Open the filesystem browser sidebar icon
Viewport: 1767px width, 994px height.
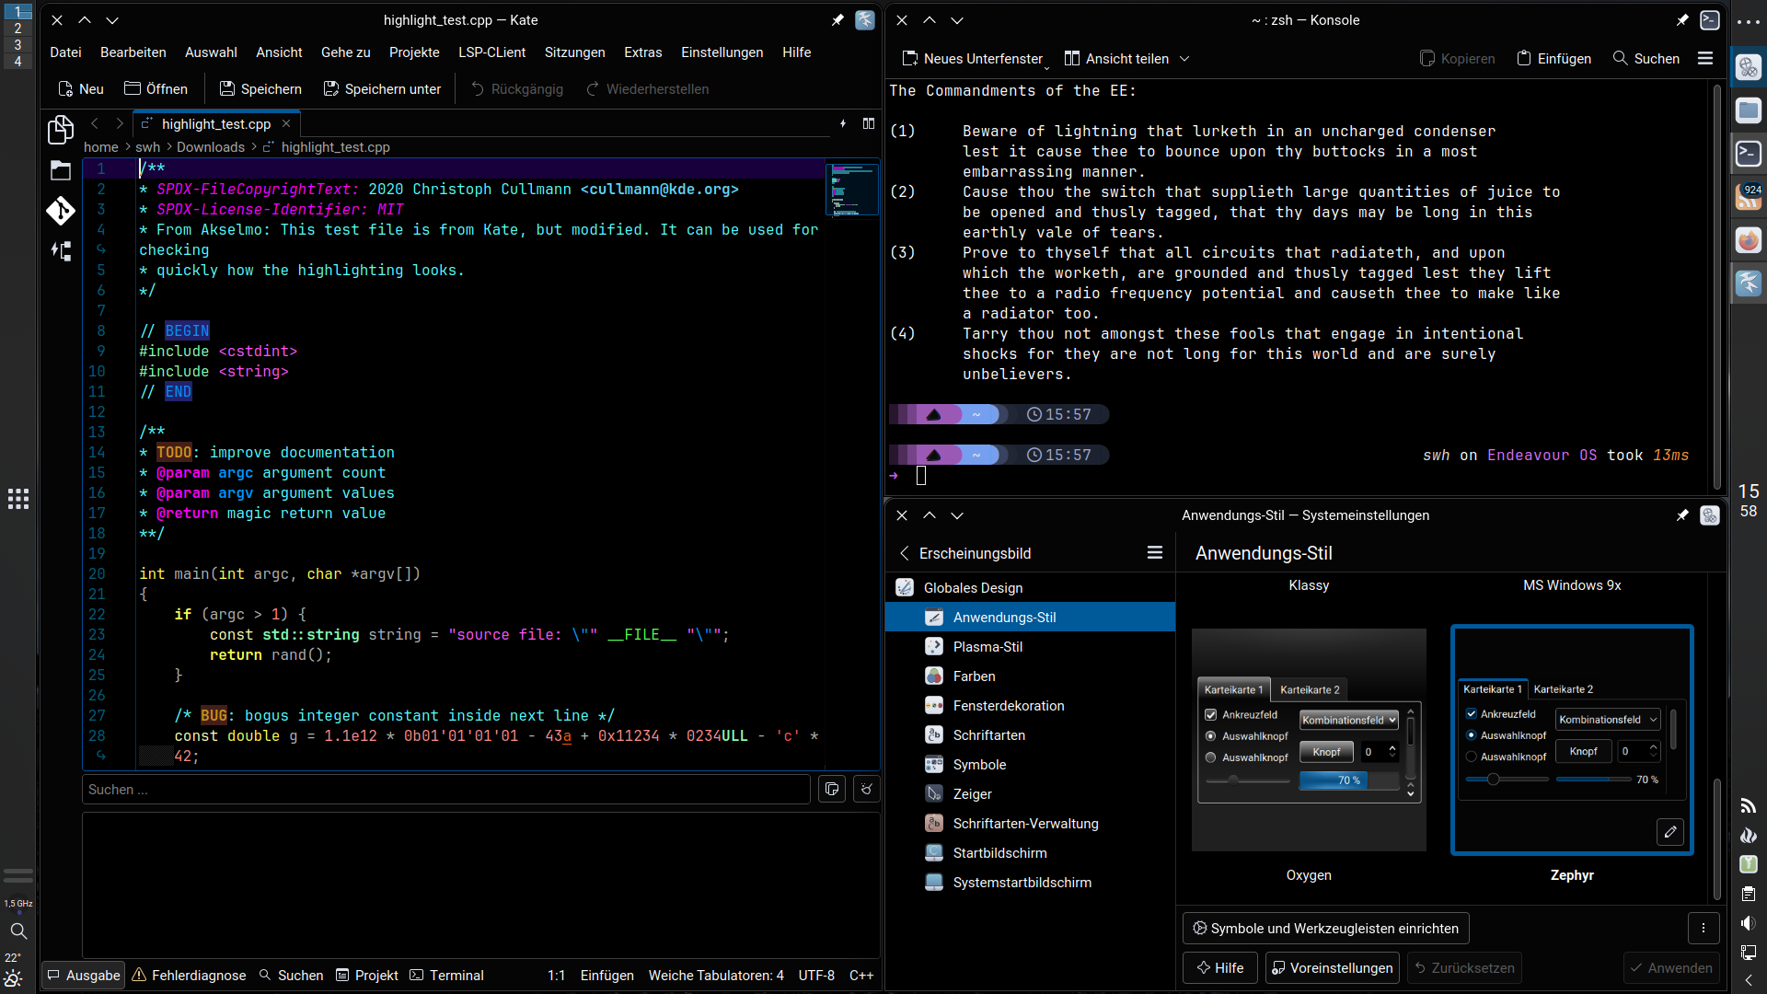tap(61, 170)
